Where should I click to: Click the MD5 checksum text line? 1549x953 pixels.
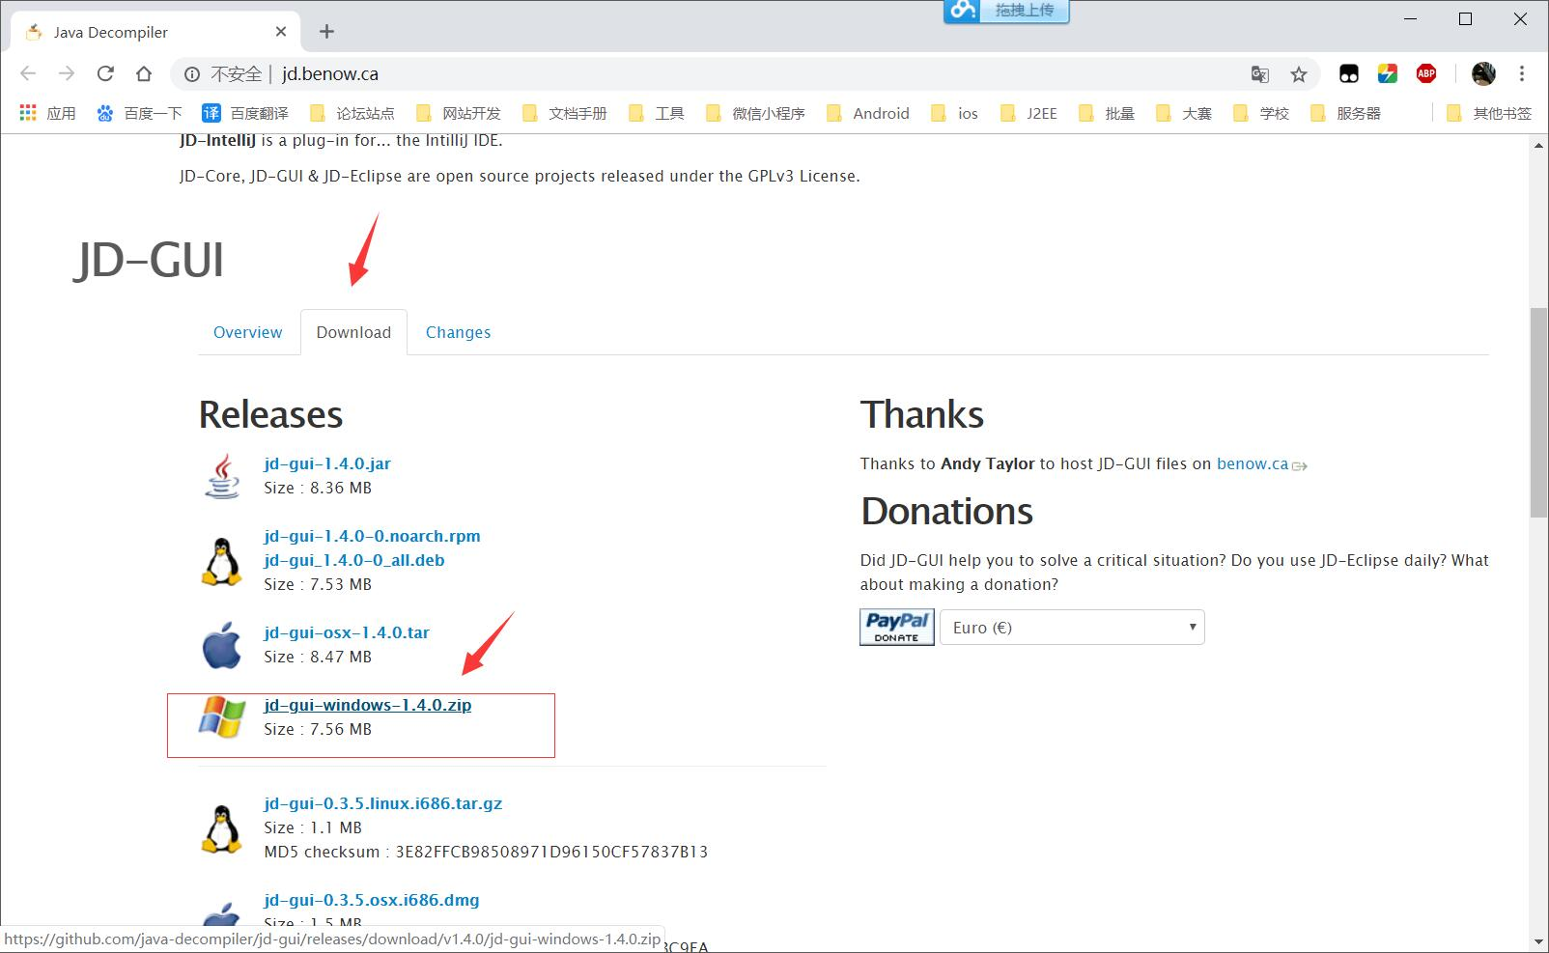[486, 852]
